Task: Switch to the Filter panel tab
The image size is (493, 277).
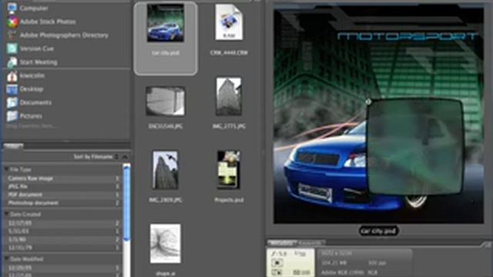Action: pos(13,145)
